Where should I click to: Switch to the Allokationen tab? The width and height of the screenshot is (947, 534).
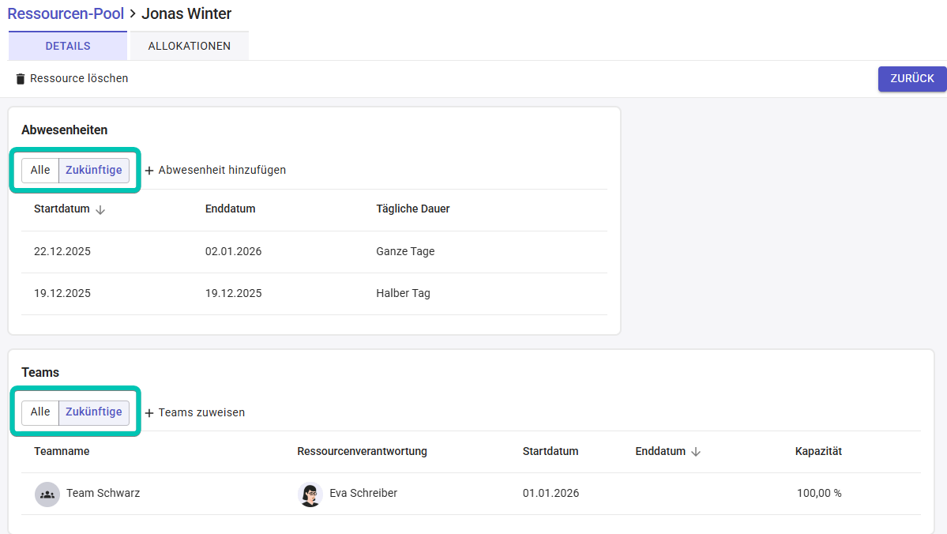[x=190, y=46]
